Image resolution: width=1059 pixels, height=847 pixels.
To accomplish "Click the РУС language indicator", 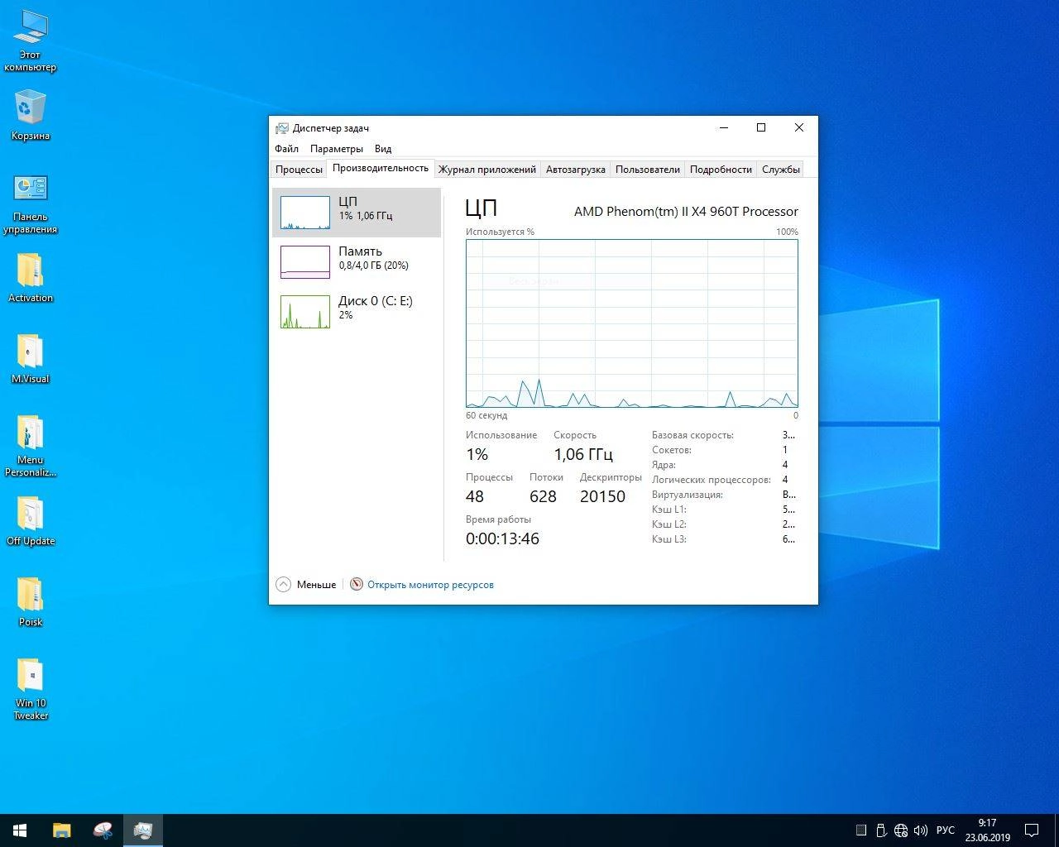I will (946, 830).
